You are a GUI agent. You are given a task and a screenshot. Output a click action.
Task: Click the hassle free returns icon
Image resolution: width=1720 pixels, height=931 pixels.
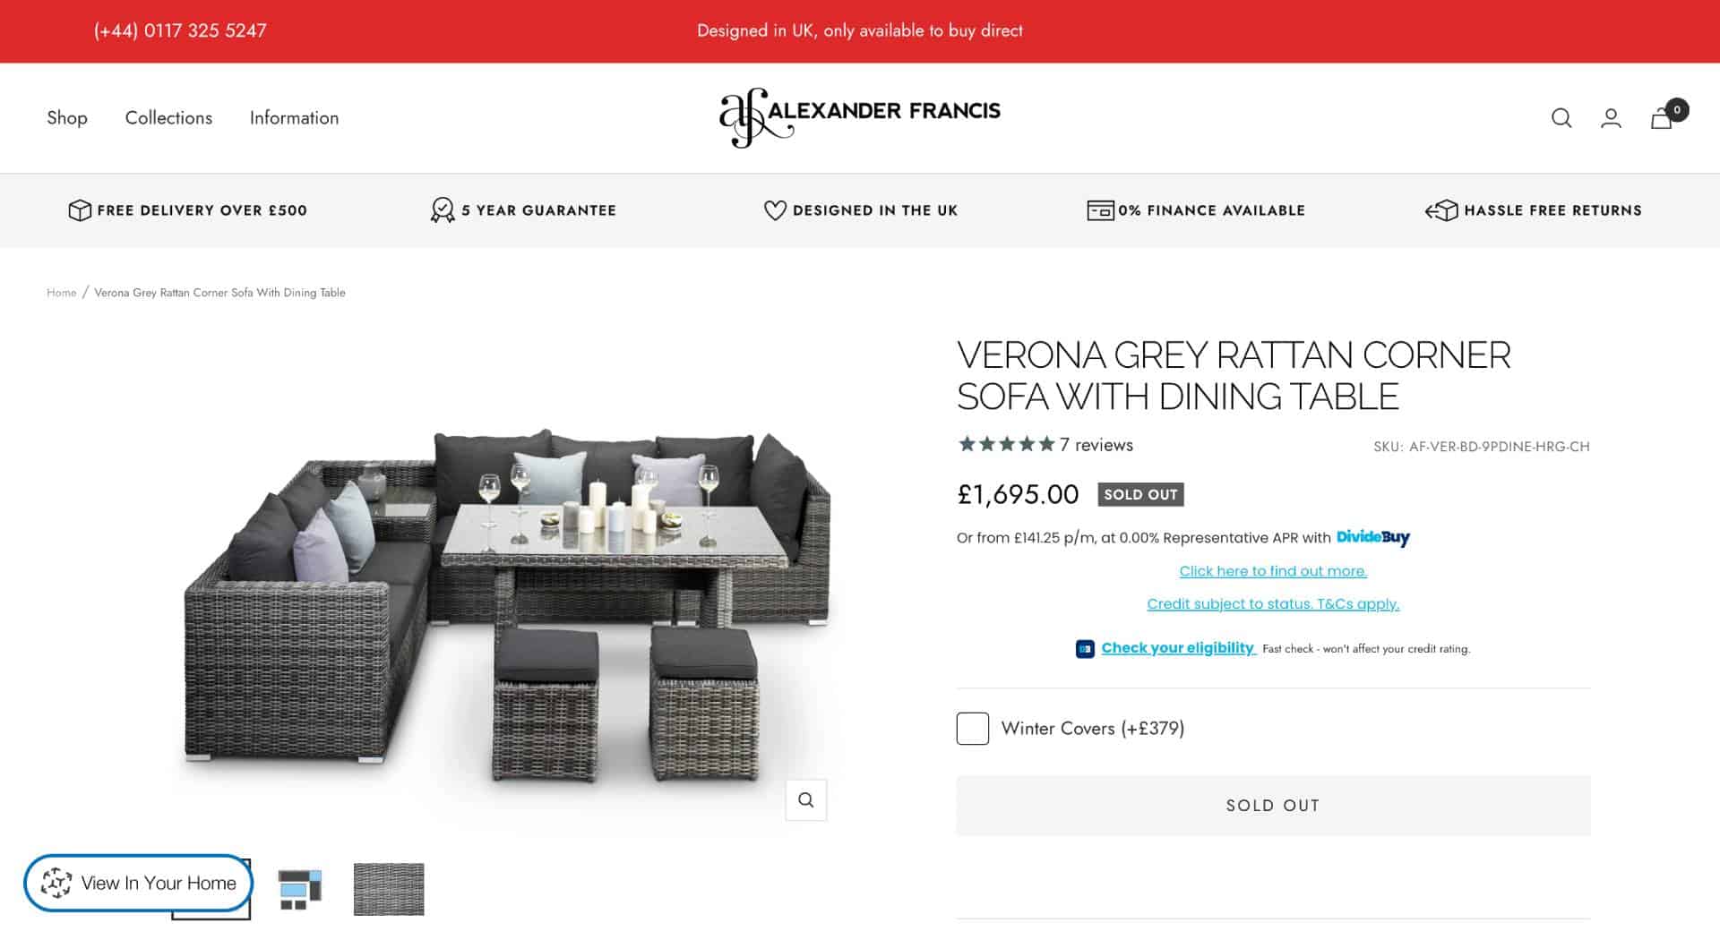click(x=1441, y=210)
